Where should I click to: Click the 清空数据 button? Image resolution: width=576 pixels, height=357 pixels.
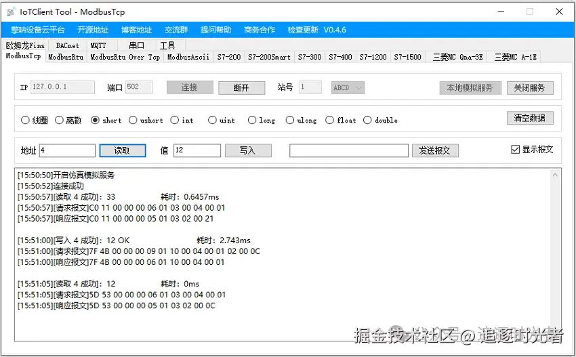point(530,118)
